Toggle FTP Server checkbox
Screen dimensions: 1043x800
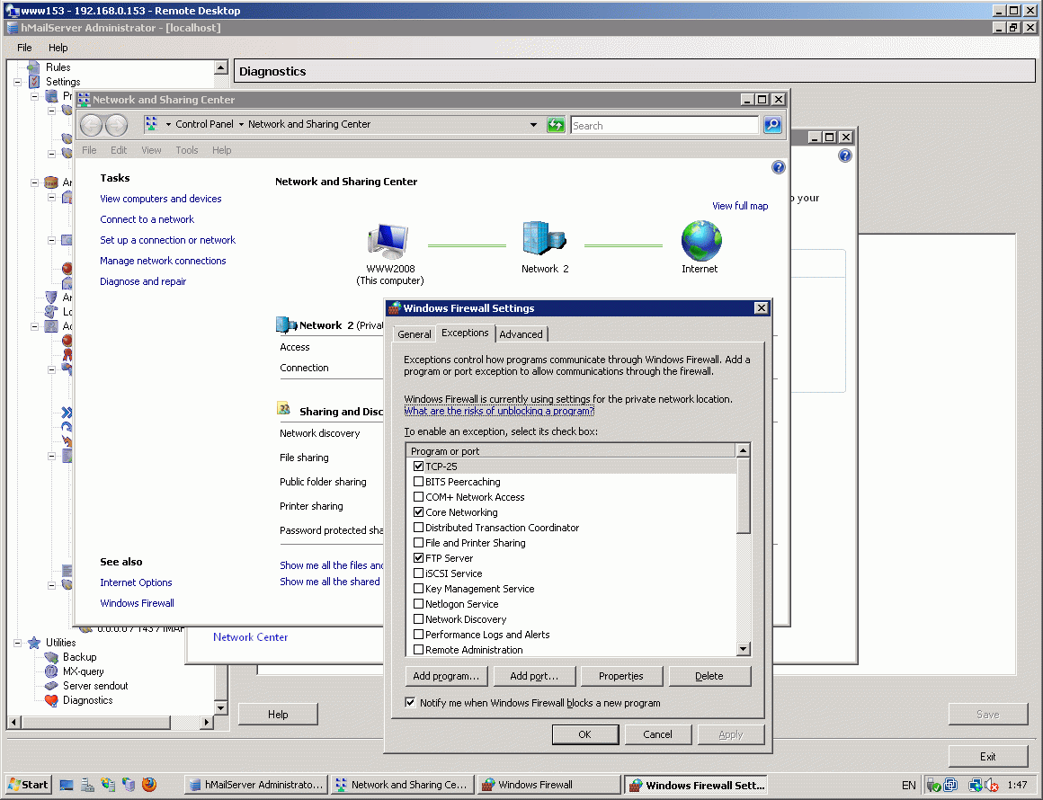(x=418, y=558)
